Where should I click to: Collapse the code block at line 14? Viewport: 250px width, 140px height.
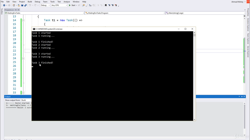tap(23, 20)
